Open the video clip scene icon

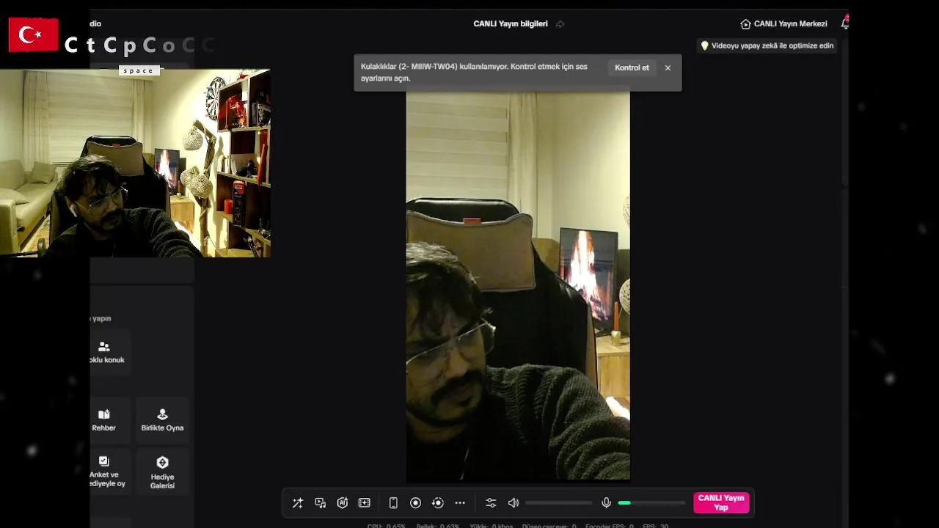(365, 503)
